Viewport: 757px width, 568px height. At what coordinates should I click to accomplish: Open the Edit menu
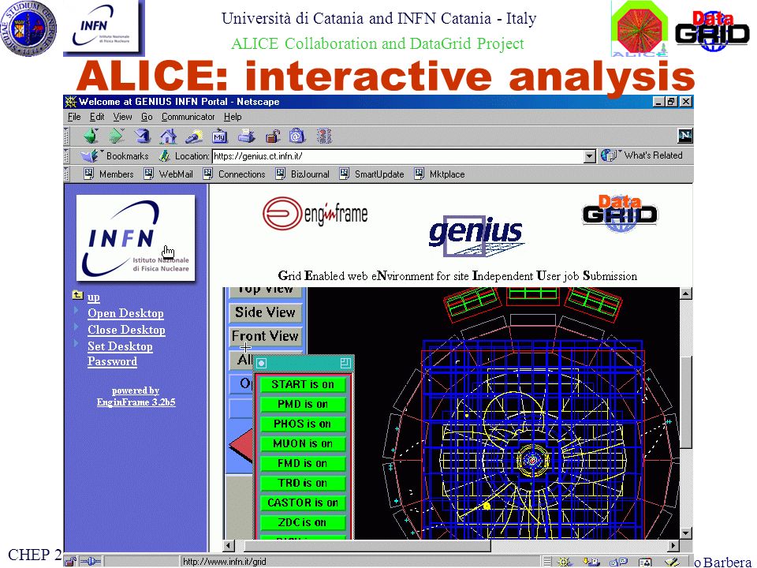click(x=96, y=117)
